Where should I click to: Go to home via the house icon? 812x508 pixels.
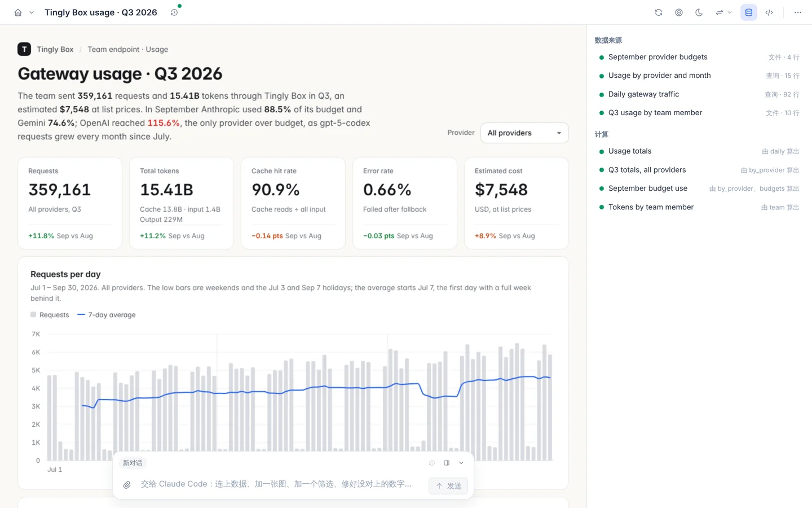18,12
